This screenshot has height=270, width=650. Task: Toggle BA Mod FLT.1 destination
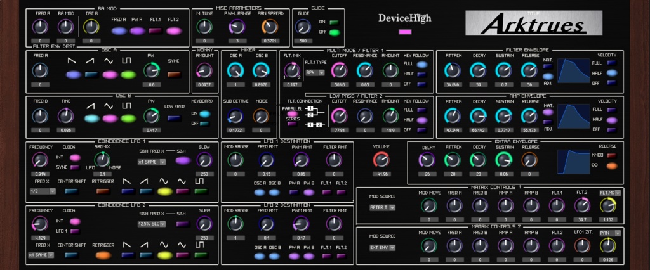[x=156, y=30]
